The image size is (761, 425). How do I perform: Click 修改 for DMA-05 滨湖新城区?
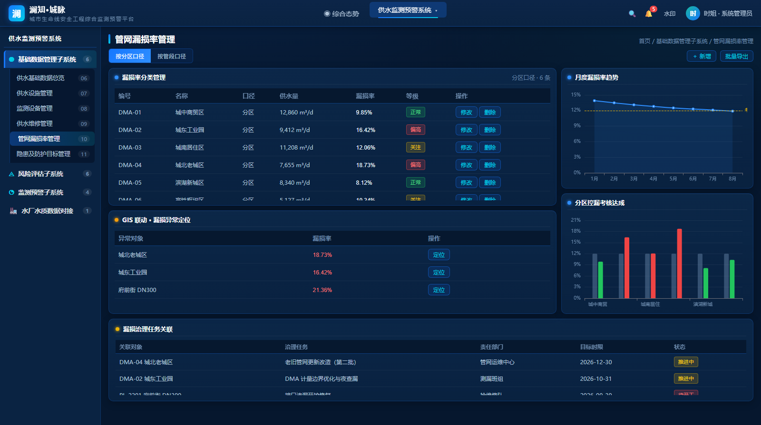pyautogui.click(x=466, y=183)
